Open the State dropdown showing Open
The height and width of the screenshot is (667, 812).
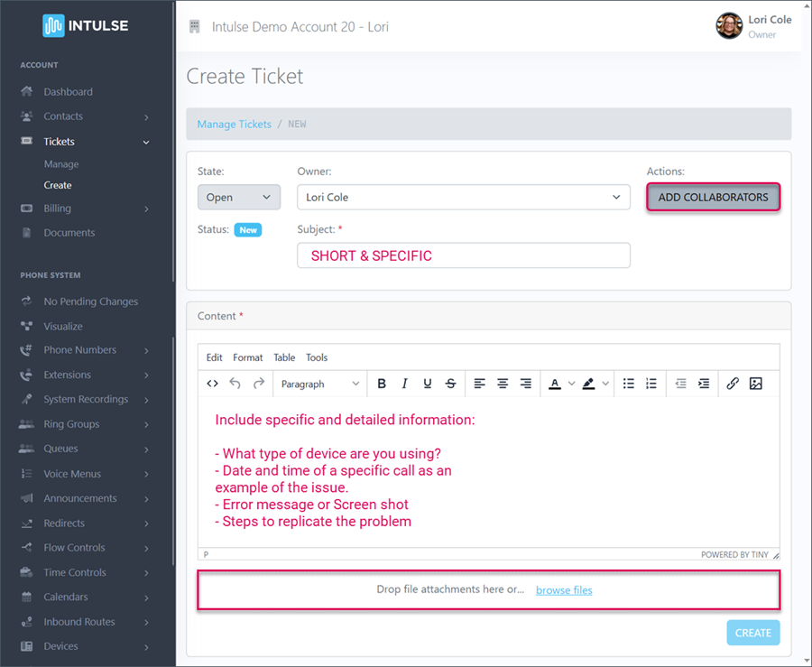[238, 197]
